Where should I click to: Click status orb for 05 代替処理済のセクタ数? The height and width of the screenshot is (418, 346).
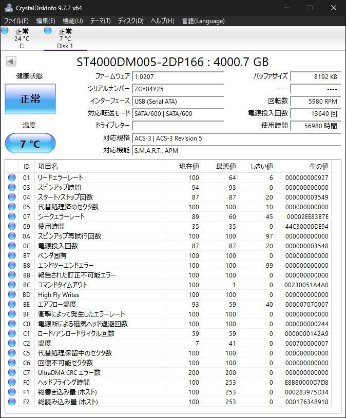click(x=12, y=207)
